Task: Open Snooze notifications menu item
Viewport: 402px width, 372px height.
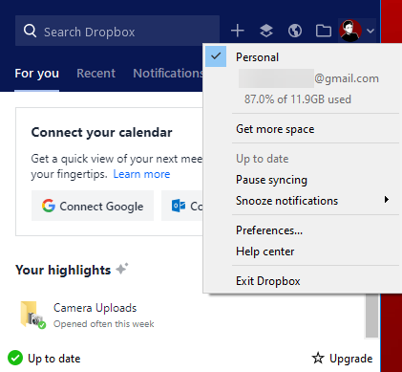Action: pos(286,201)
